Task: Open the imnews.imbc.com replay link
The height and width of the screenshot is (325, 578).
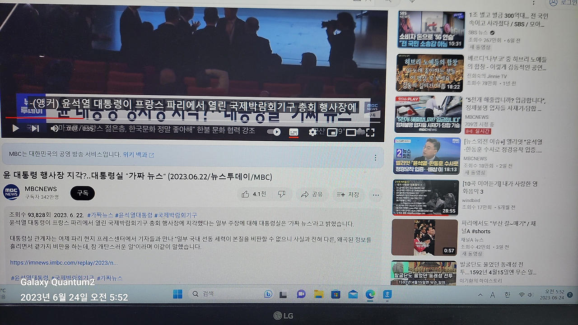Action: pos(64,263)
